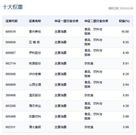Image resolution: width=136 pixels, height=135 pixels.
Task: Click the 权重(%) column header
Action: pos(124,21)
